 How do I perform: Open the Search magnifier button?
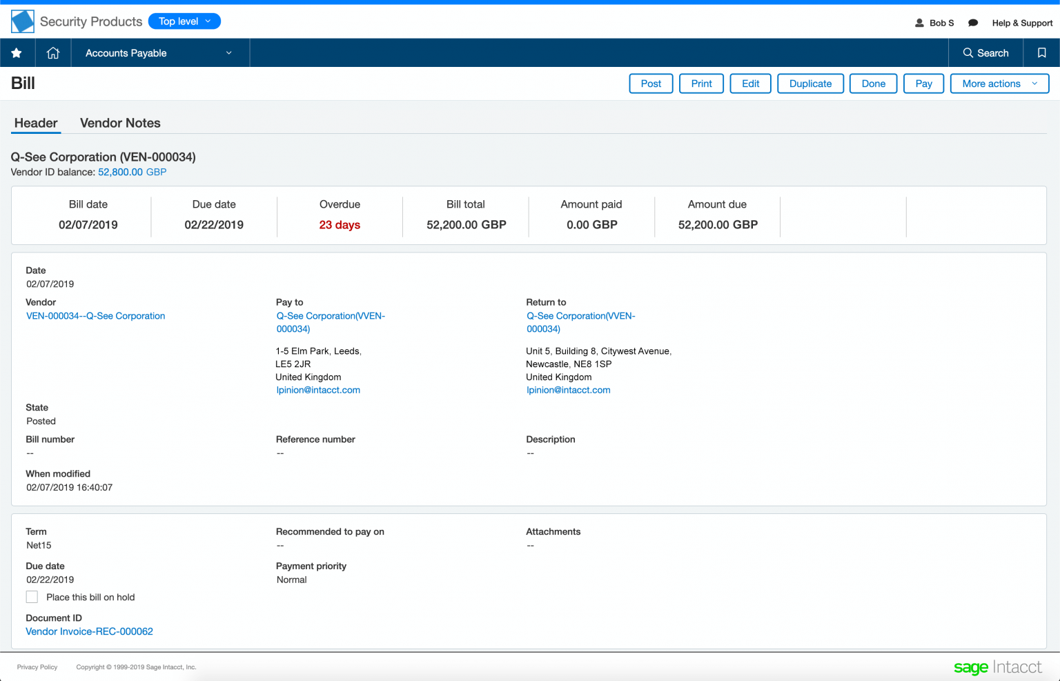point(986,53)
